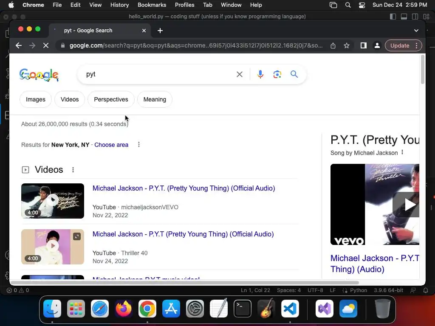Launch Safari from the Dock

tap(100, 309)
